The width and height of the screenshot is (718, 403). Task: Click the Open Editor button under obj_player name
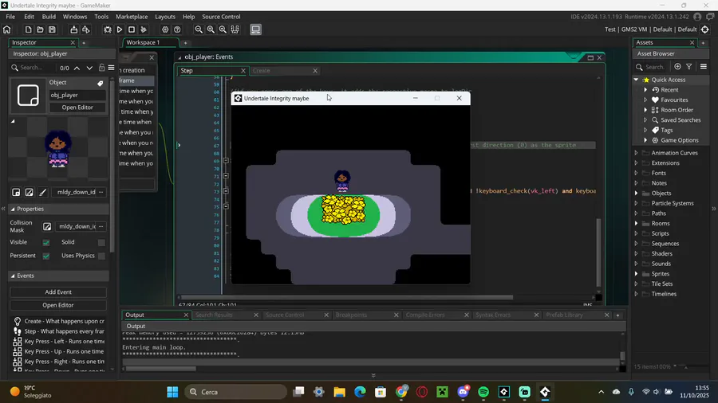click(x=77, y=108)
